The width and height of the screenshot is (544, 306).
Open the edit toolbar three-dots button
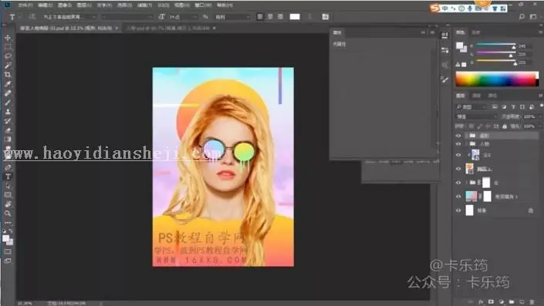pos(8,223)
